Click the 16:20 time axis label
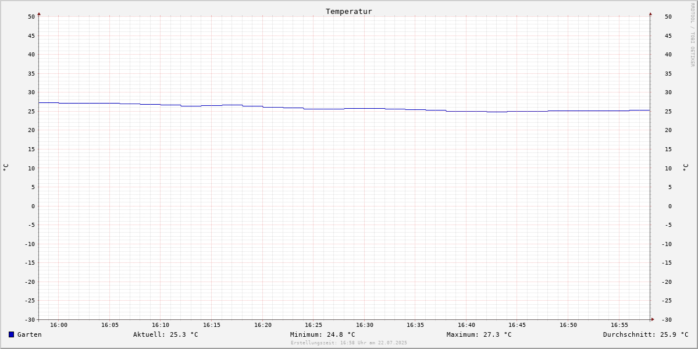 pos(263,325)
